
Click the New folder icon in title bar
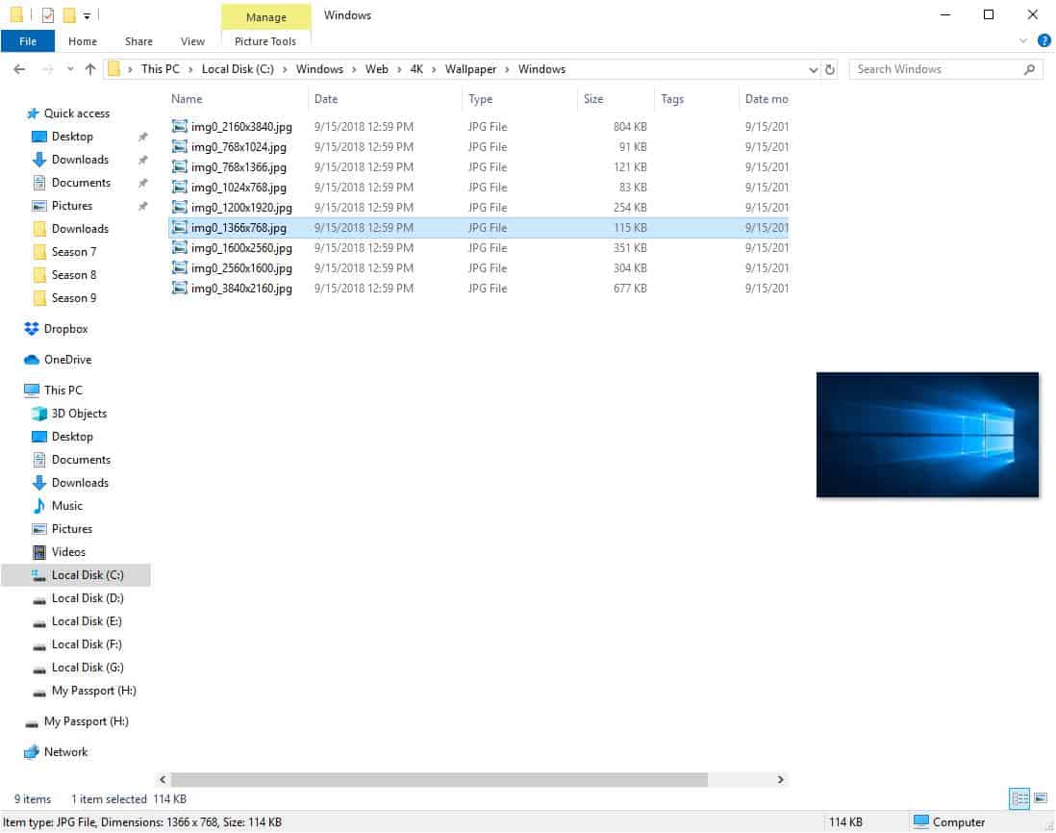coord(69,14)
